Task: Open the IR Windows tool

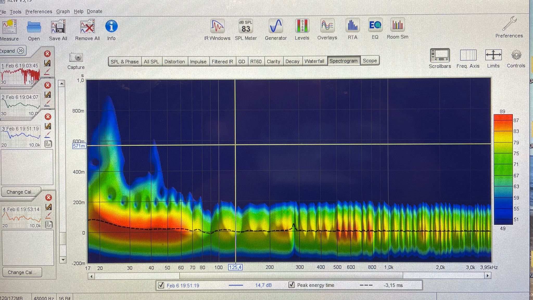Action: [217, 27]
